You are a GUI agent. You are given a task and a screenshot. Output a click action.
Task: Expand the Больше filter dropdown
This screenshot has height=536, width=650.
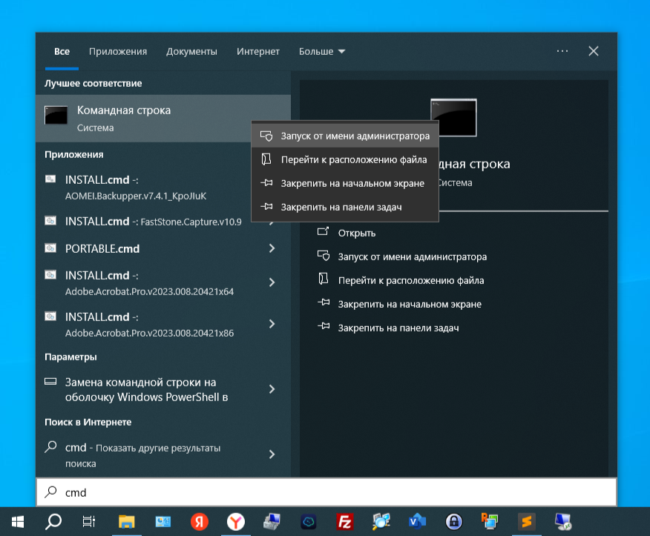(x=322, y=51)
